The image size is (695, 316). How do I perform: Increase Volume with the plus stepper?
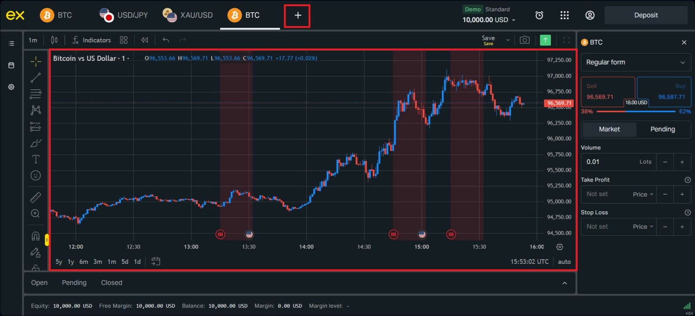point(682,162)
